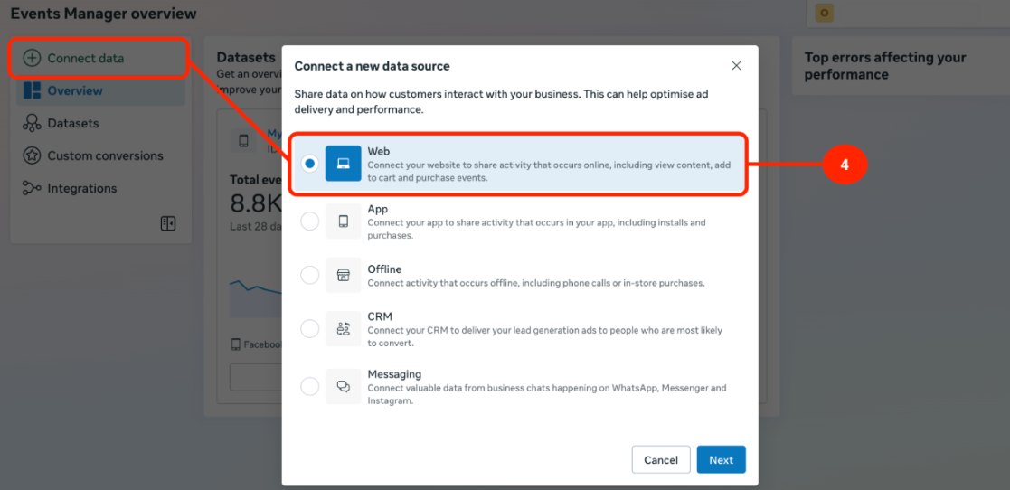Screen dimensions: 1010x490
Task: Select the Messaging radio button
Action: [x=310, y=386]
